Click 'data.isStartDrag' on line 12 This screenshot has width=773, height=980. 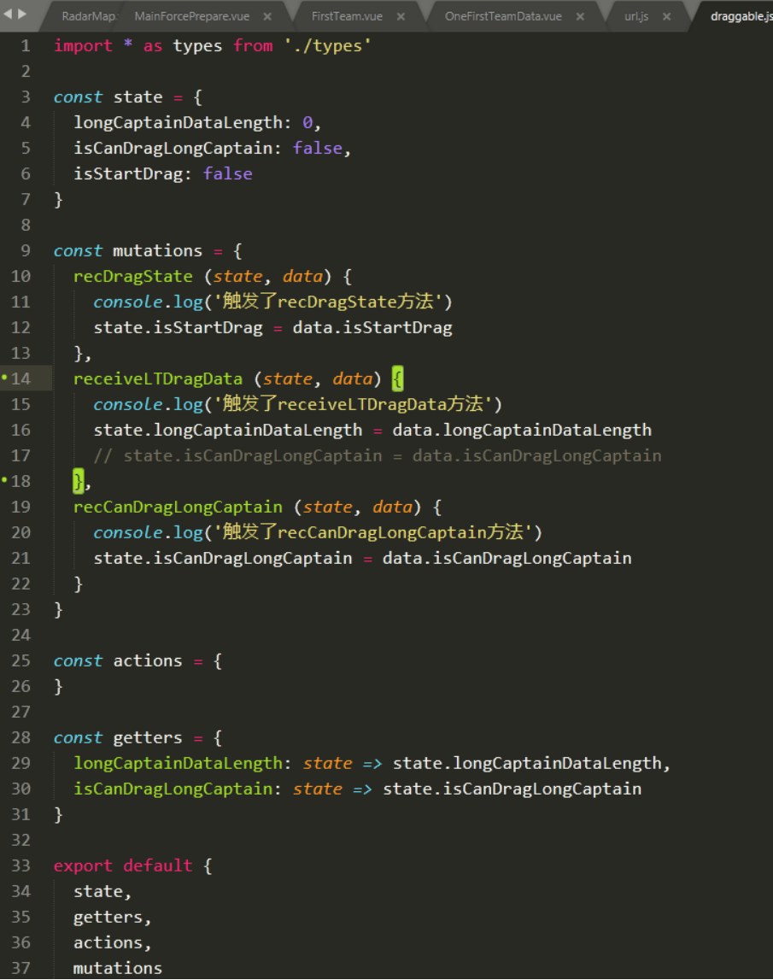[372, 327]
